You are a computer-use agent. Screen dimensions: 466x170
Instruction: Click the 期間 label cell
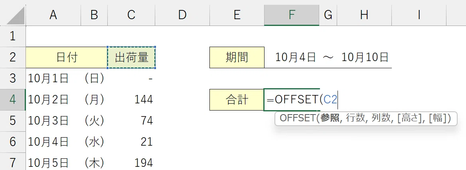click(x=237, y=57)
